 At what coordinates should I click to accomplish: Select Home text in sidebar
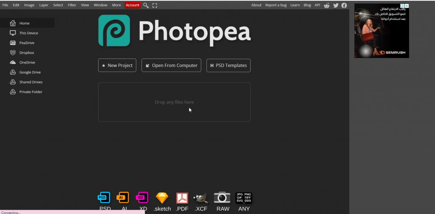click(x=24, y=23)
